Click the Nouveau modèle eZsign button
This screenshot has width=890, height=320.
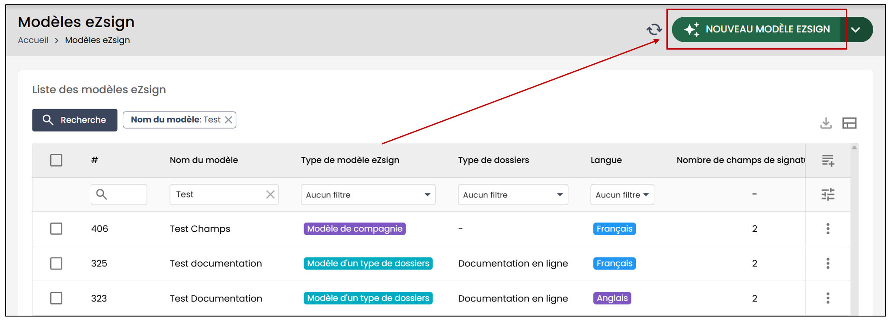756,29
